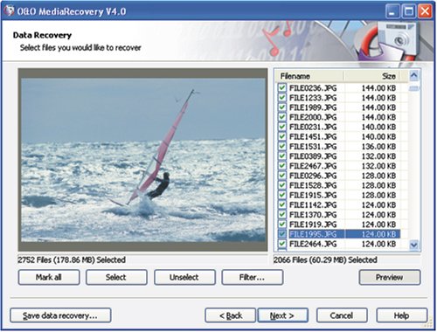Select the FILE1919.JPG filename
This screenshot has height=332, width=437.
313,225
